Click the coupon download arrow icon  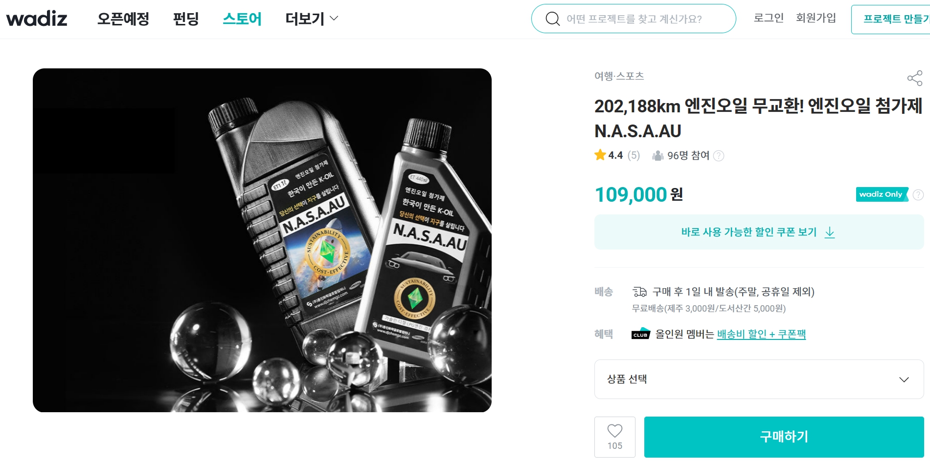(x=830, y=232)
